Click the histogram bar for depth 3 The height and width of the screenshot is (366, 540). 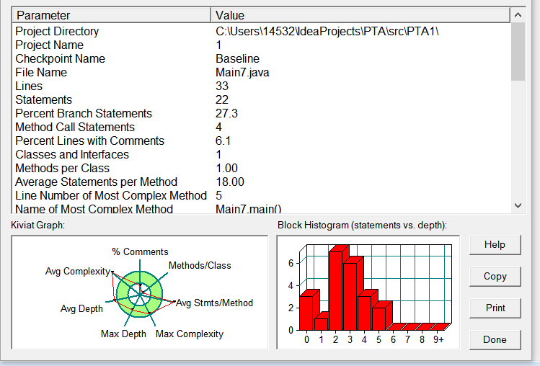pos(350,296)
